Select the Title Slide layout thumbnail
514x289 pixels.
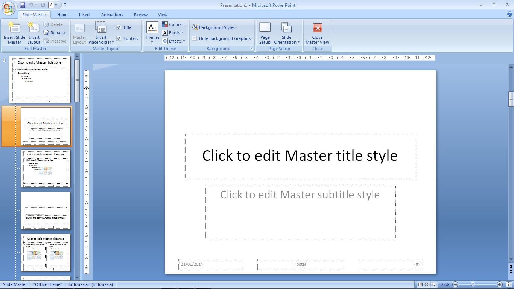point(46,126)
